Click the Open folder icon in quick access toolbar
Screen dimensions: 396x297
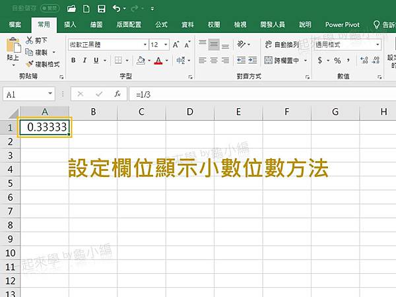click(x=71, y=9)
